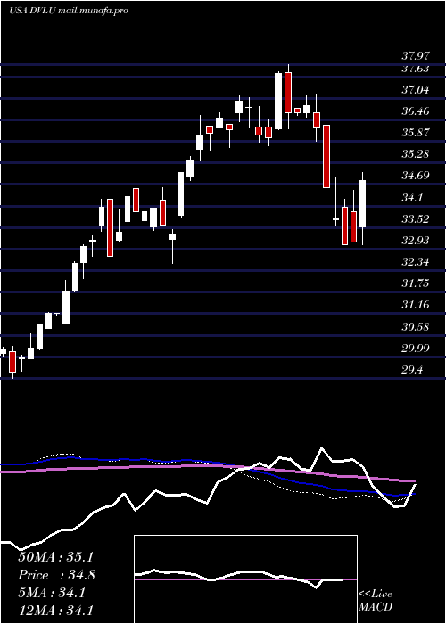Click the Price : 34.8 readout
446x624 pixels.
tap(56, 575)
